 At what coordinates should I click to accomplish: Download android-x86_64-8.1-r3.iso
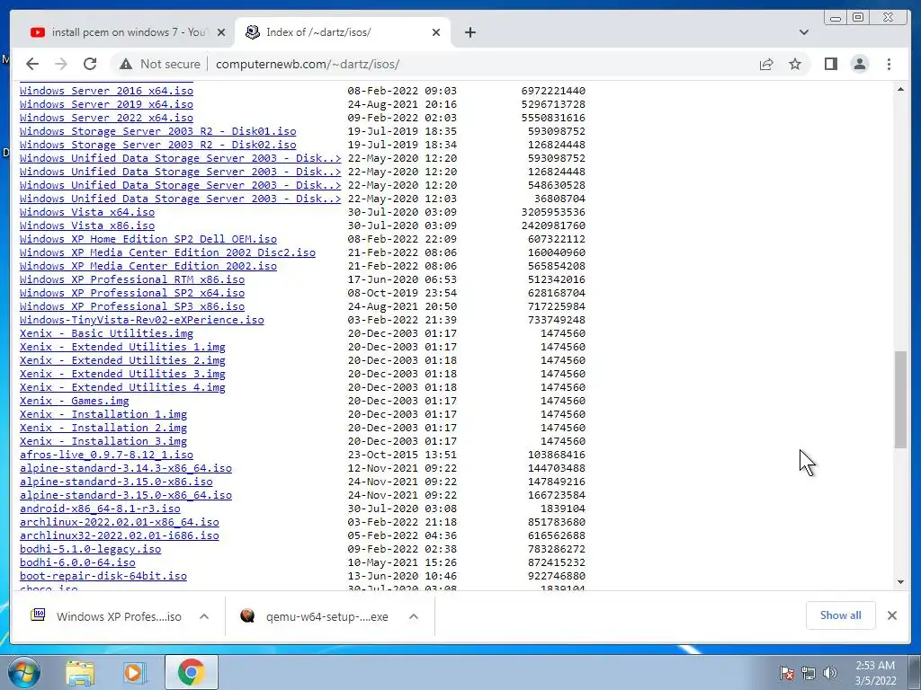click(100, 509)
